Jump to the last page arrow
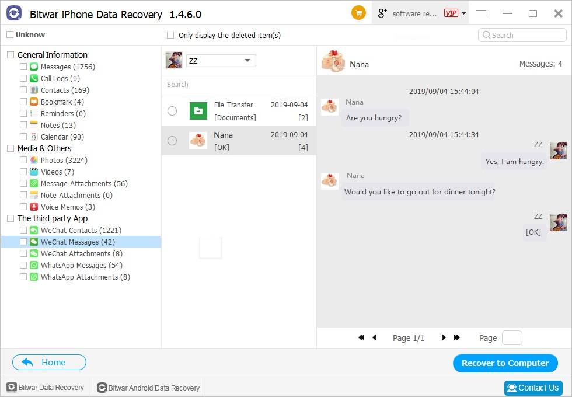Screen dimensions: 572x397 (457, 337)
